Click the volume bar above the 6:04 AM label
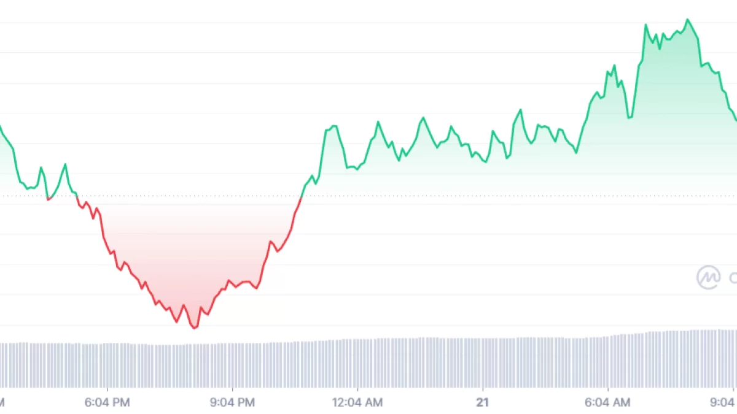 [x=608, y=362]
